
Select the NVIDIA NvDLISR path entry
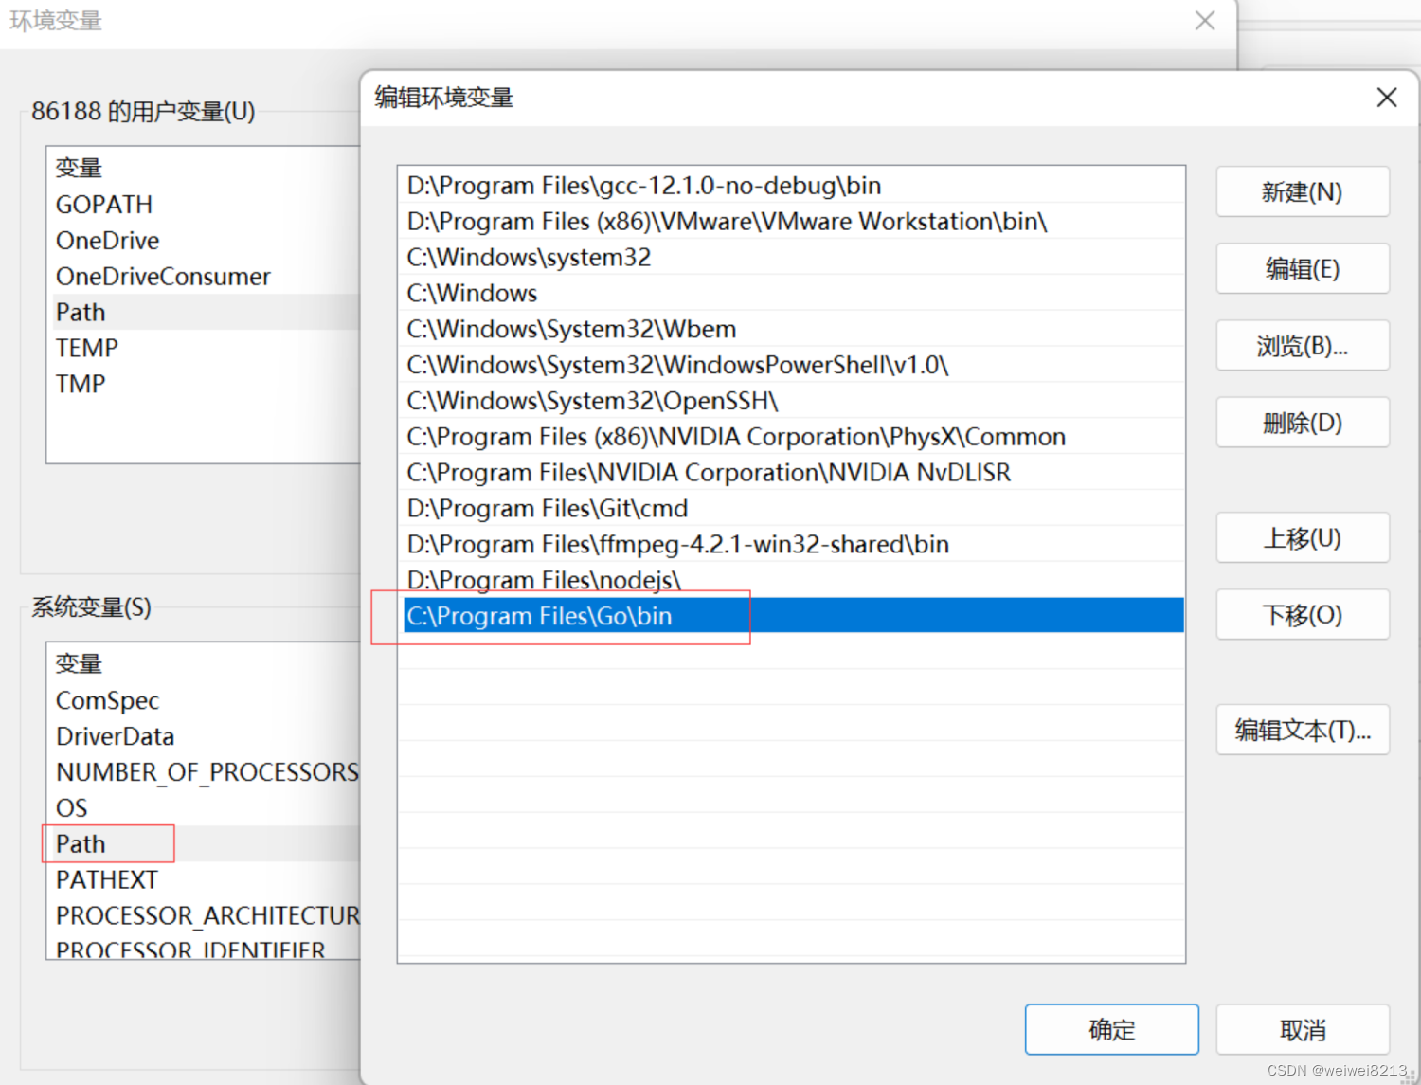pyautogui.click(x=791, y=473)
